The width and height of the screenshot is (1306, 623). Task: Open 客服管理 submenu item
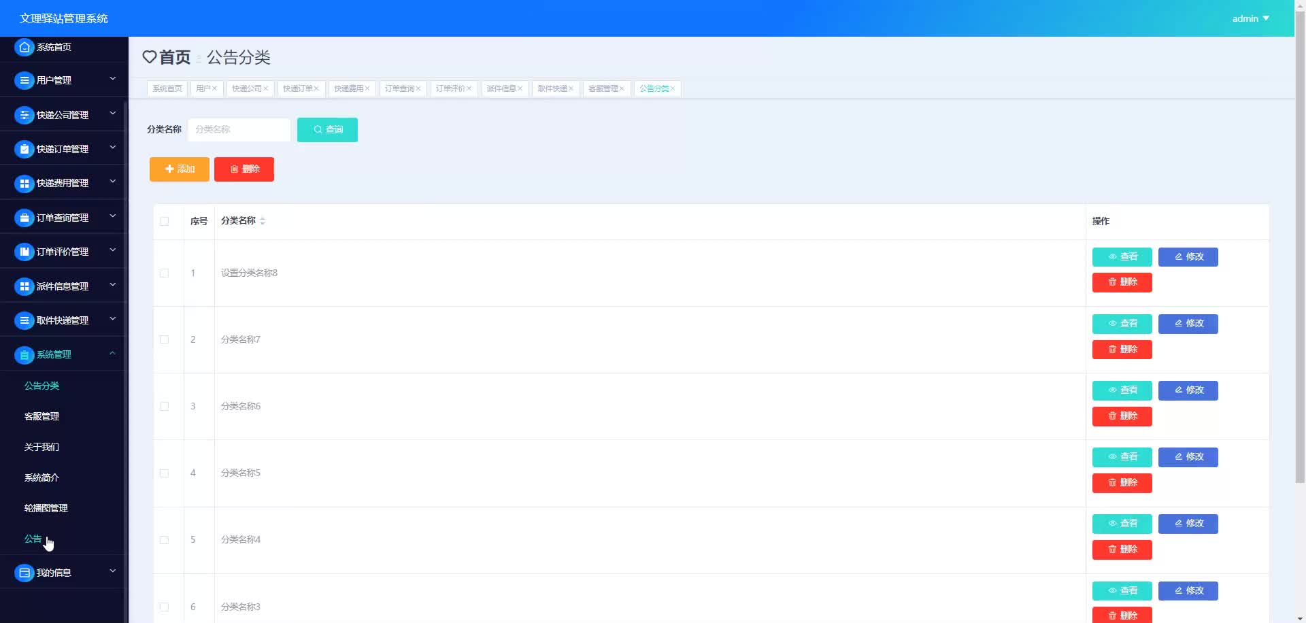[42, 416]
